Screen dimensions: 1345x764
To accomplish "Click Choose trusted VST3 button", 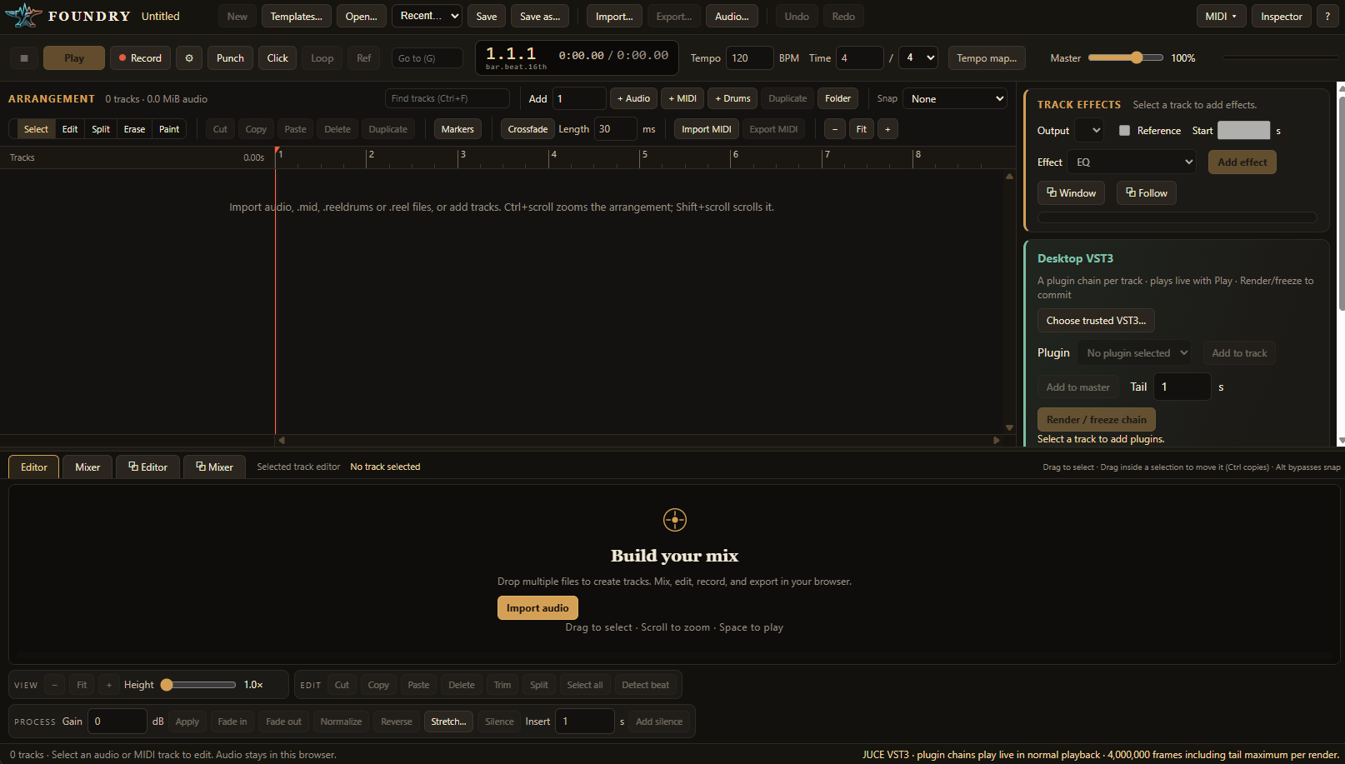I will pos(1096,321).
